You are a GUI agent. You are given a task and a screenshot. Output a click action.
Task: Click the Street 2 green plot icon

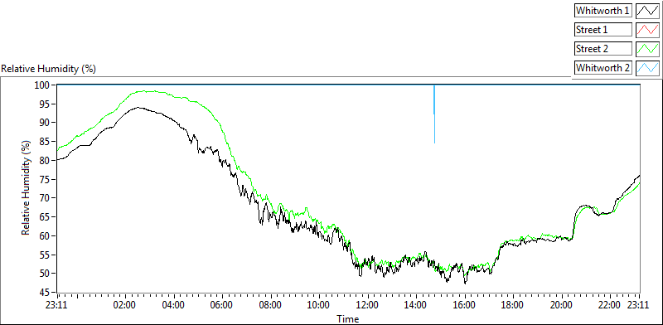point(648,49)
